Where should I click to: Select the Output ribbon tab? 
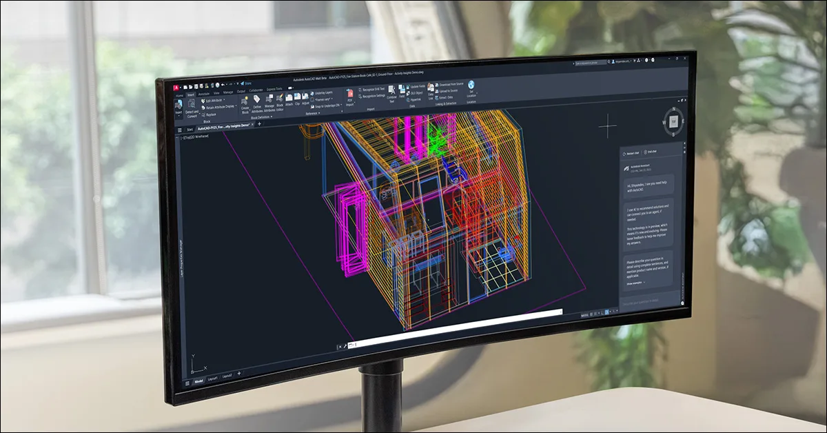click(x=241, y=92)
